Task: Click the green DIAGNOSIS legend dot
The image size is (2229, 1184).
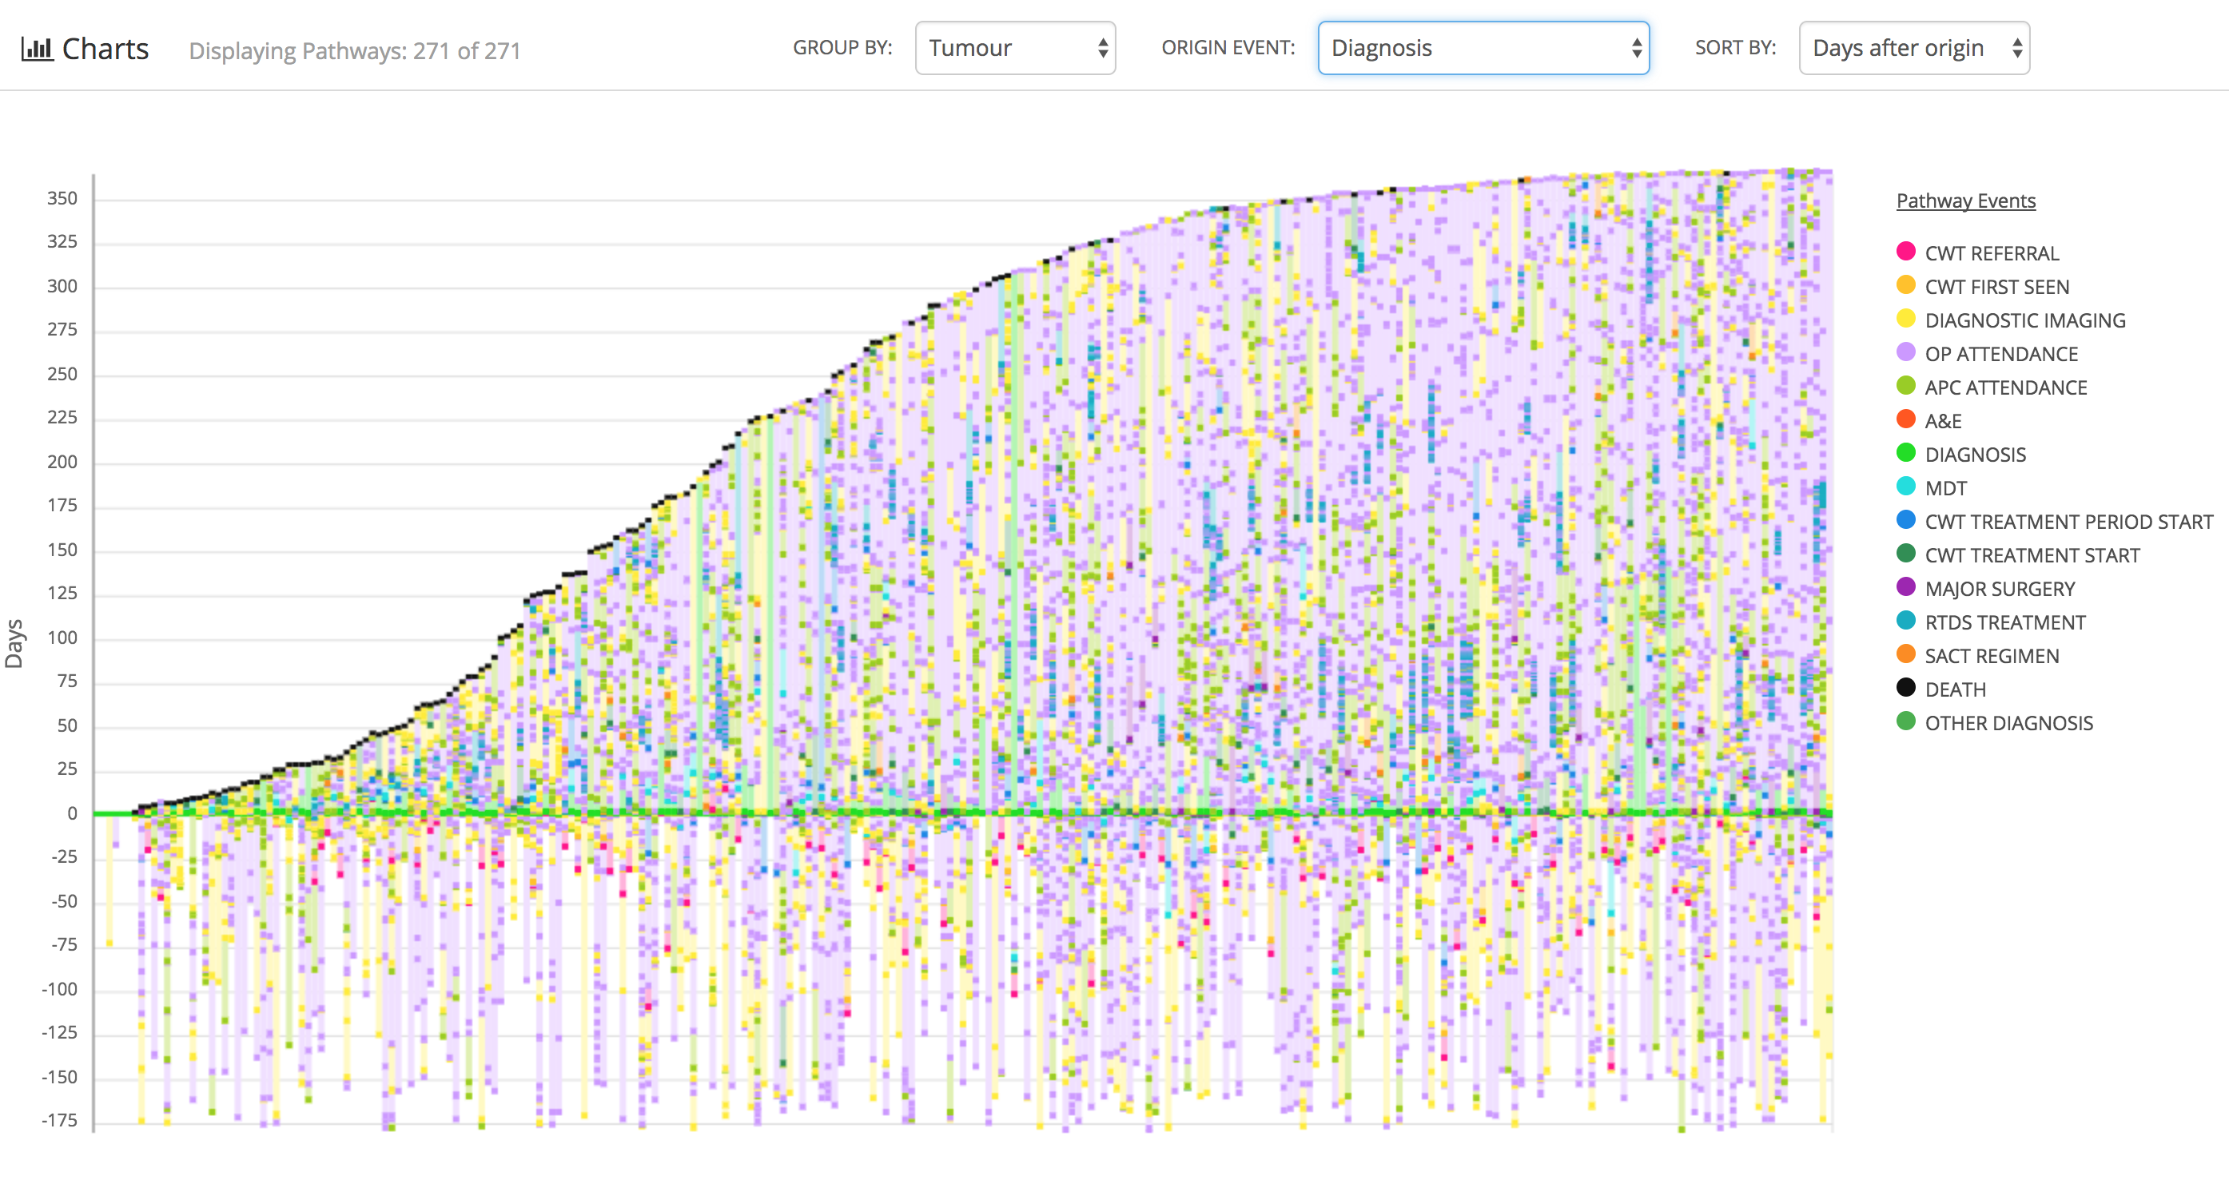Action: pos(1905,453)
